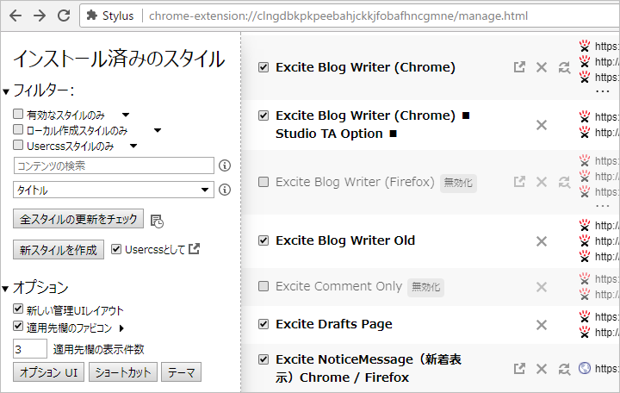Open Excite Drafts Page style name

click(334, 324)
